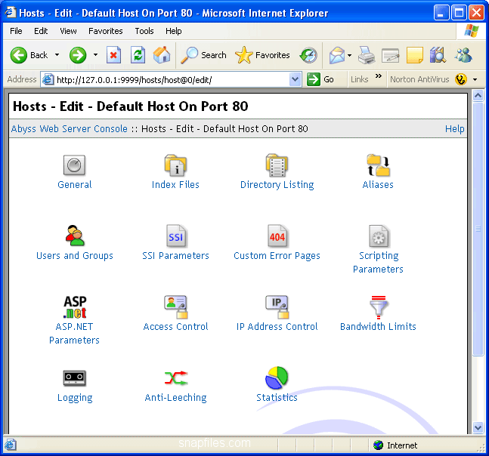Follow the Custom Error Pages text link
489x456 pixels.
point(277,256)
